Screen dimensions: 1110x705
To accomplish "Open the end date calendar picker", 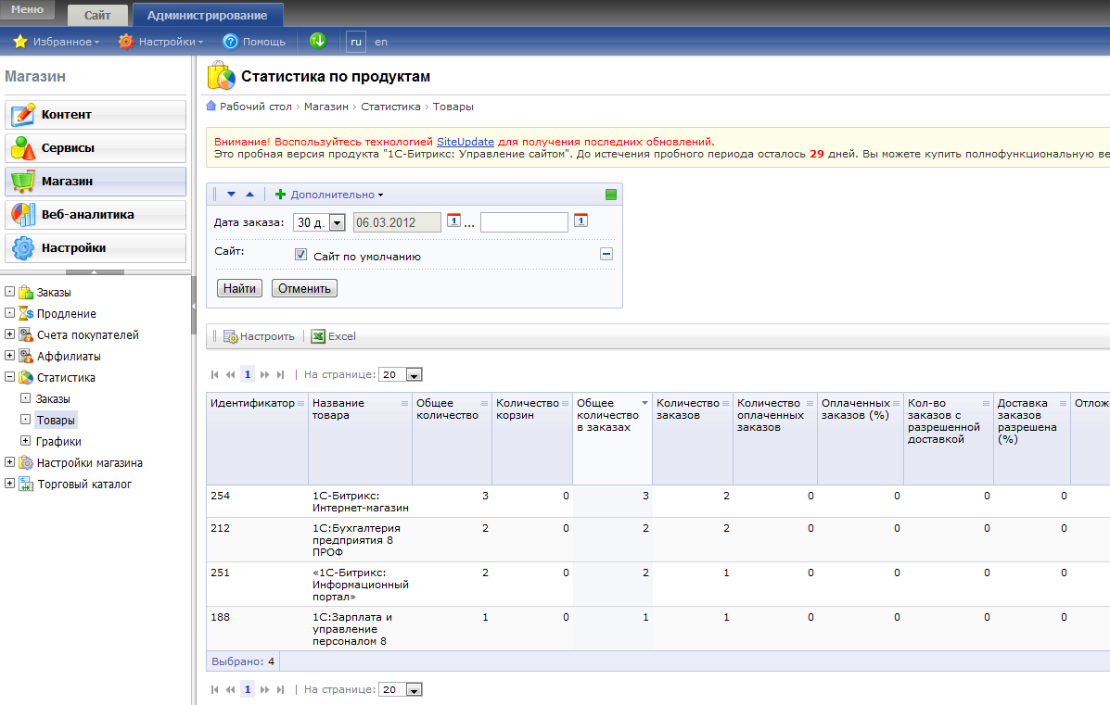I will tap(581, 220).
